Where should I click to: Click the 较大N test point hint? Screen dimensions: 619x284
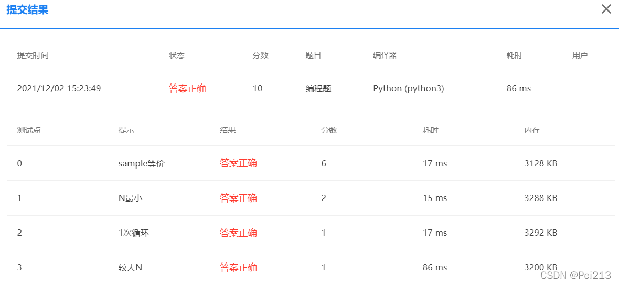pos(130,268)
